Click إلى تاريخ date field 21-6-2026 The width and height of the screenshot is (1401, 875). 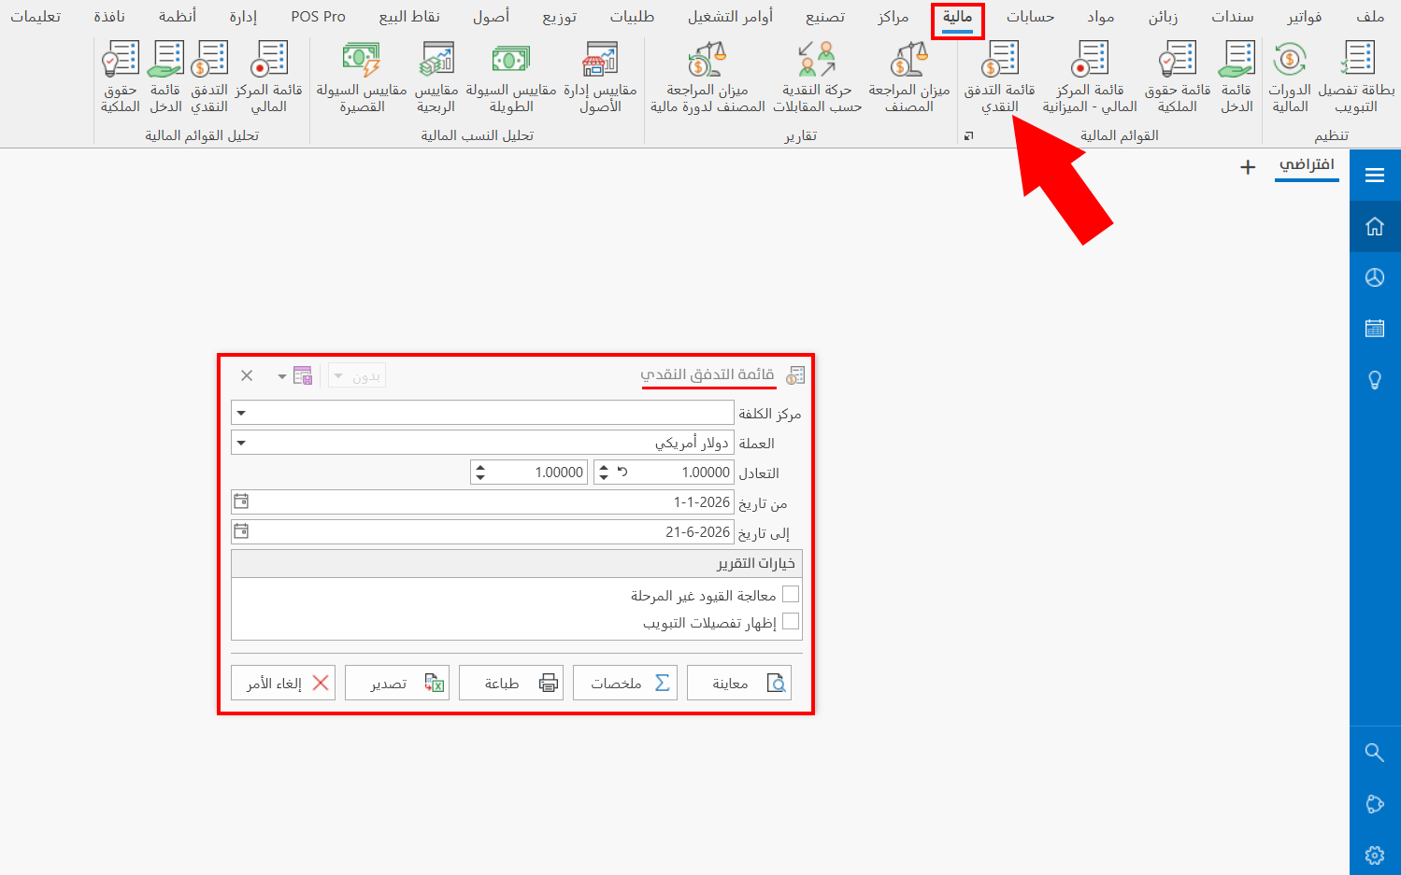point(482,531)
